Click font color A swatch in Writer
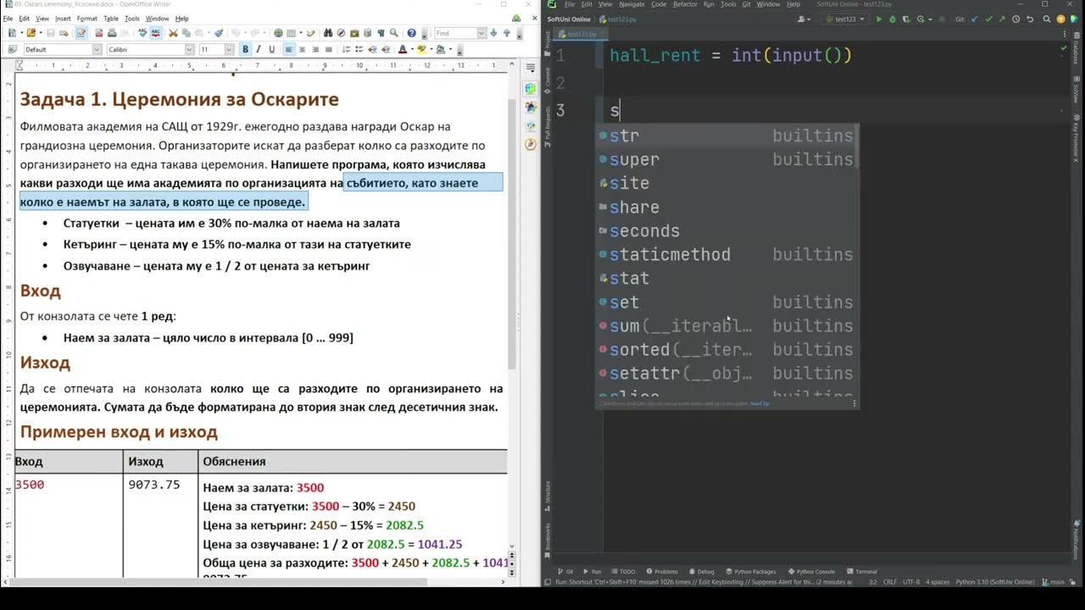Screen dimensions: 1085x610 tap(402, 49)
